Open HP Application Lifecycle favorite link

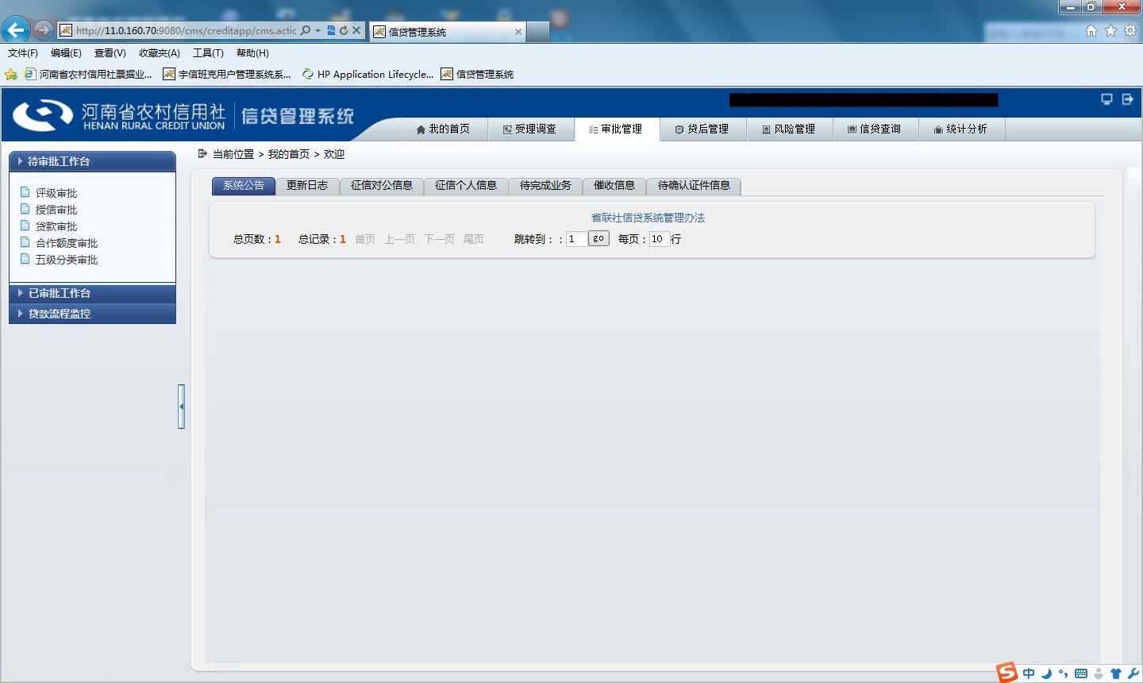tap(368, 74)
